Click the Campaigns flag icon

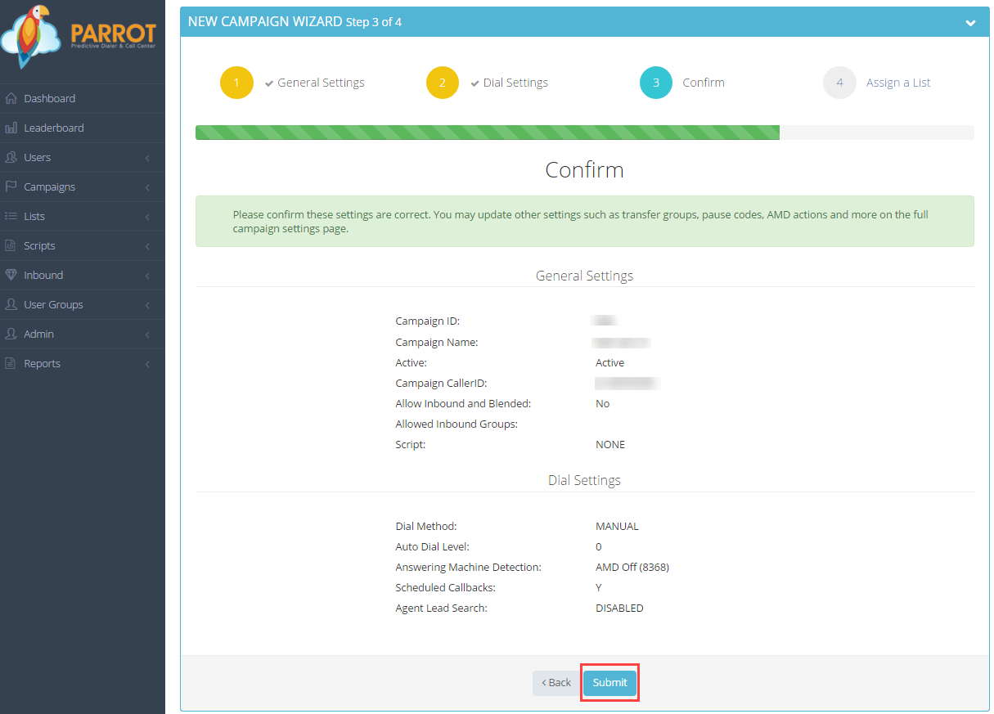tap(11, 186)
